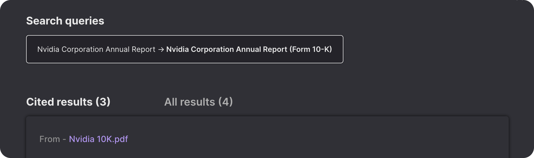Click the query transformation arrow icon
The image size is (534, 158).
click(x=161, y=49)
